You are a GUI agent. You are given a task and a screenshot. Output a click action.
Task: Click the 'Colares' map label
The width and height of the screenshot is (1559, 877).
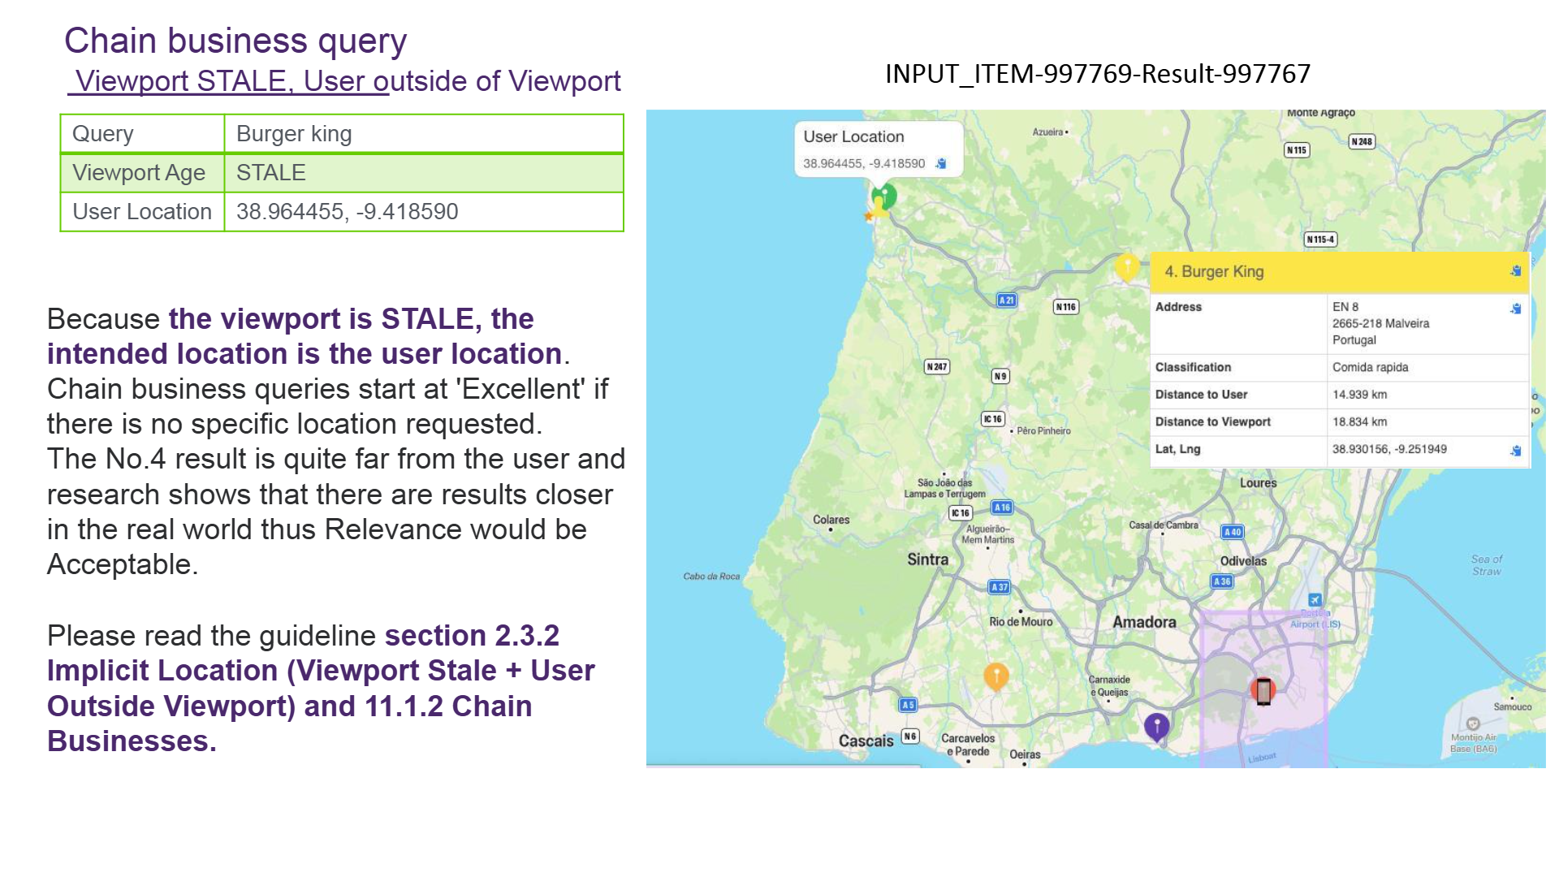(831, 520)
